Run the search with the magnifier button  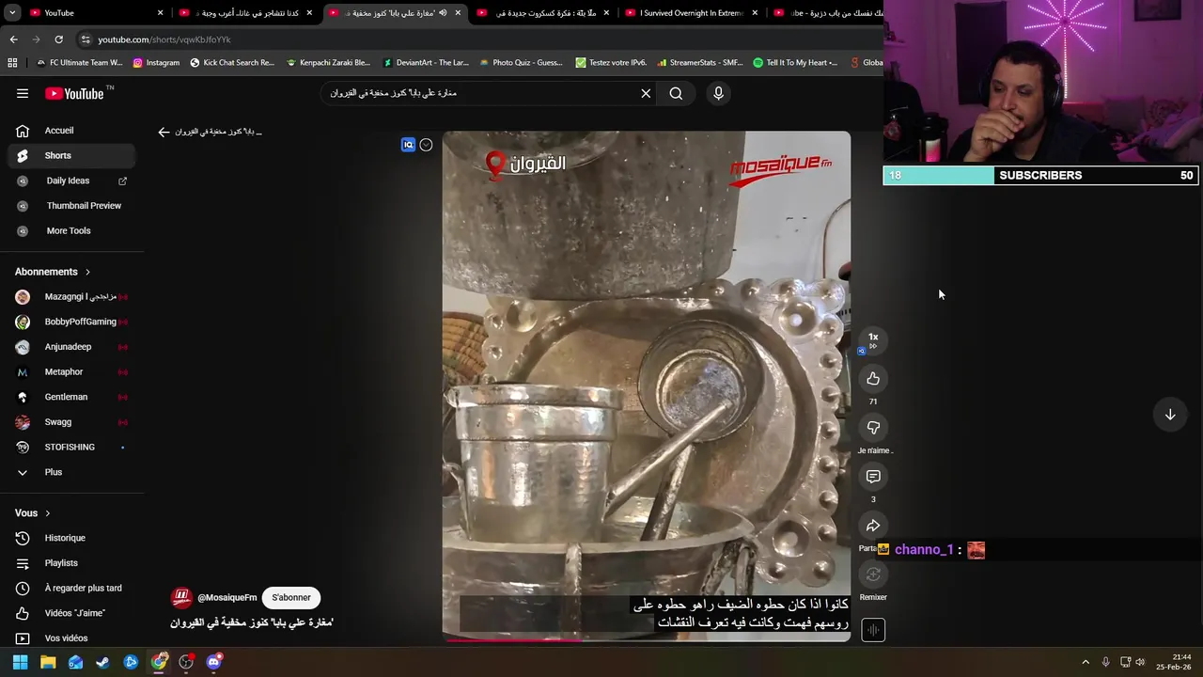(676, 93)
